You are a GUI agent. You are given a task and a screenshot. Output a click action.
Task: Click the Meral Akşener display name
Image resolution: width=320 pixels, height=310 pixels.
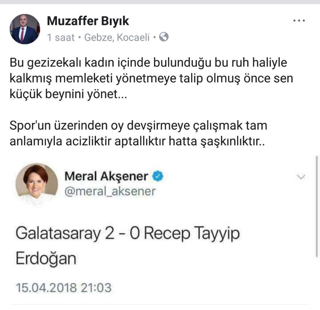(106, 176)
